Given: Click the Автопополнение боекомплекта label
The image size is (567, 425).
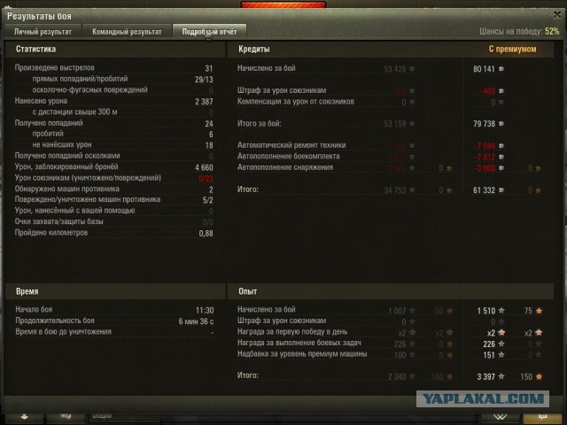Looking at the screenshot, I should [289, 157].
